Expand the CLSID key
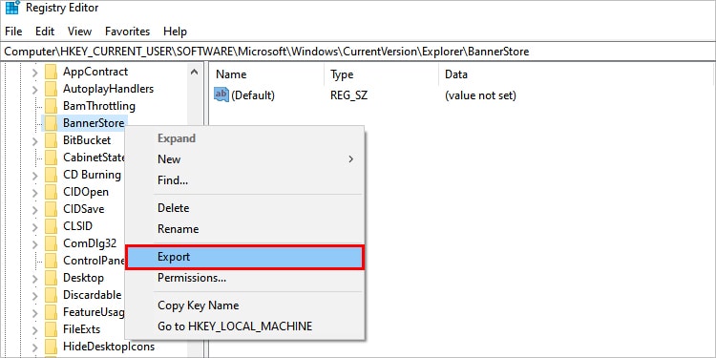Viewport: 716px width, 358px height. [34, 226]
